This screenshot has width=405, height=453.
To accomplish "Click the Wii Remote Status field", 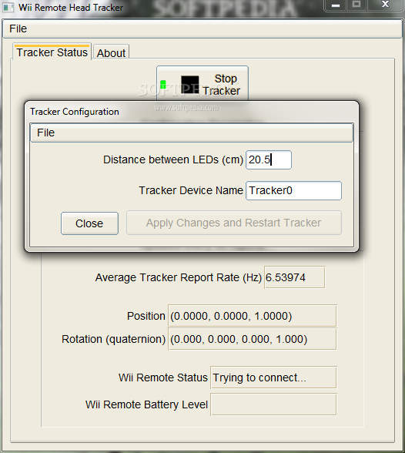I will [x=273, y=377].
